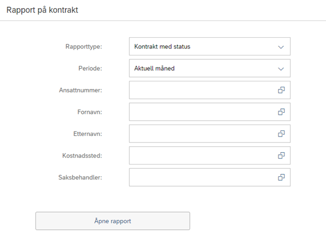Open value help icon for Saksbehandler
Image resolution: width=326 pixels, height=240 pixels.
click(x=281, y=177)
